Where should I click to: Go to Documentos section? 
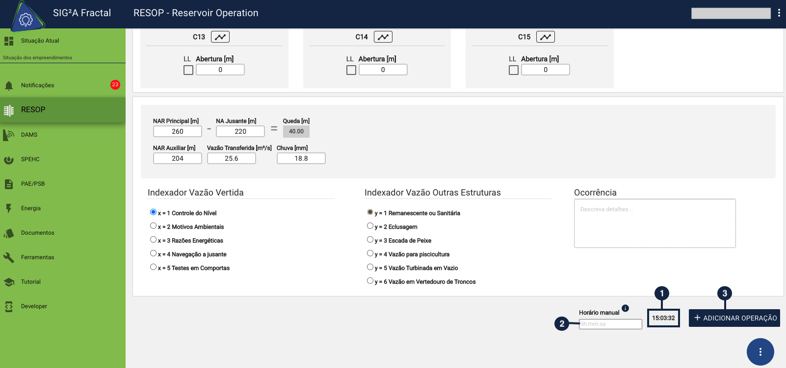click(63, 233)
